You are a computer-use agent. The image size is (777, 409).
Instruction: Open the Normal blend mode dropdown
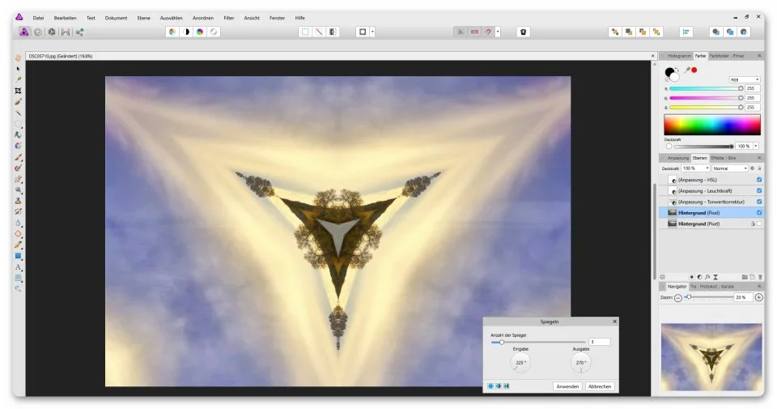click(x=730, y=168)
